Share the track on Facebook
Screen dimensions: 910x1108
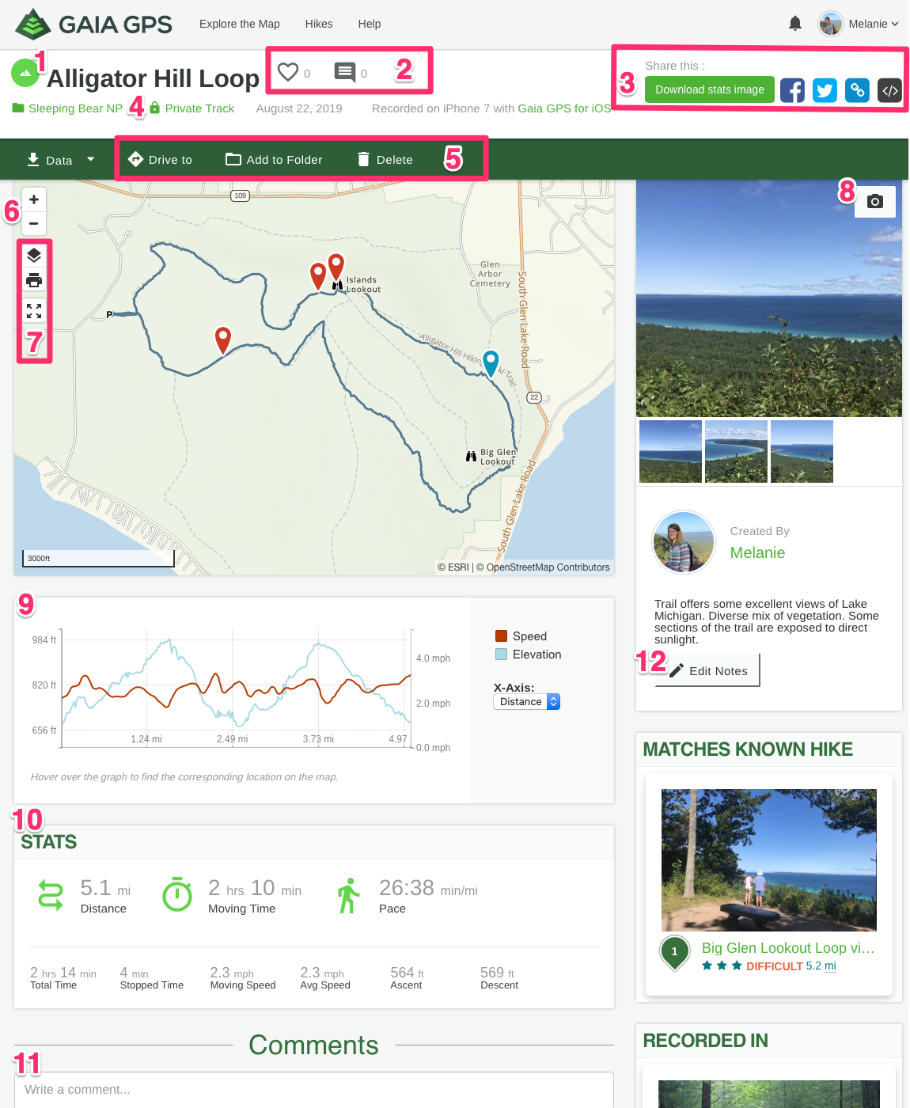(792, 90)
